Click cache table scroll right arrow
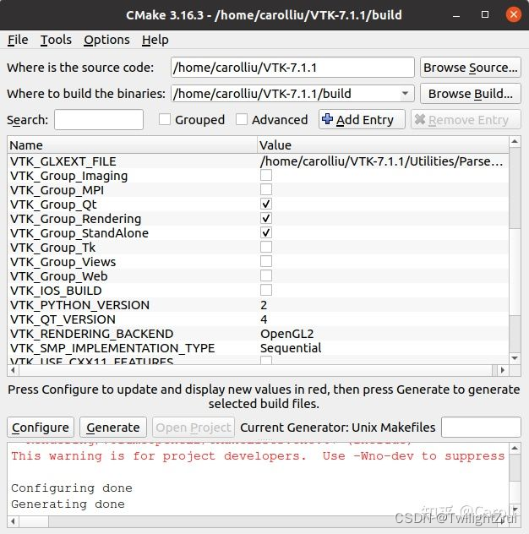 tap(503, 370)
